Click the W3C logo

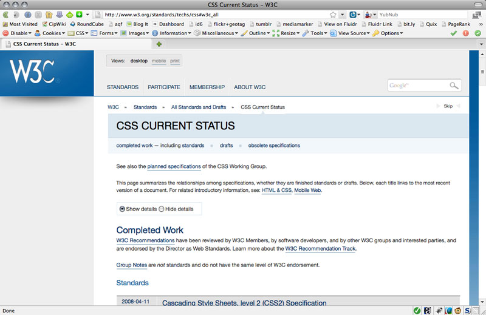tap(32, 73)
